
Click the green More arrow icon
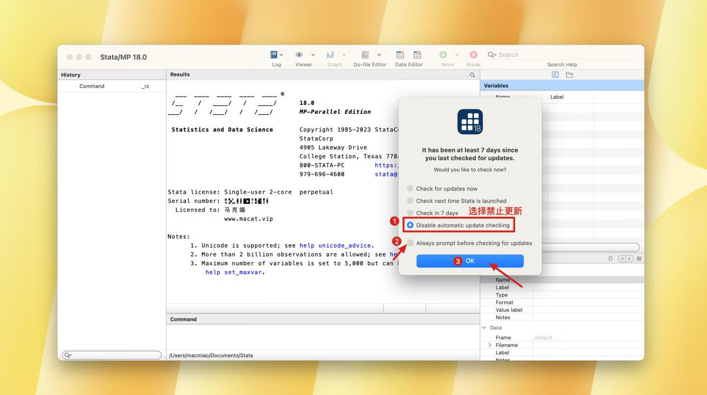pyautogui.click(x=443, y=55)
